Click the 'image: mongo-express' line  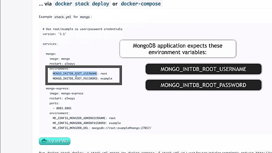tap(66, 93)
